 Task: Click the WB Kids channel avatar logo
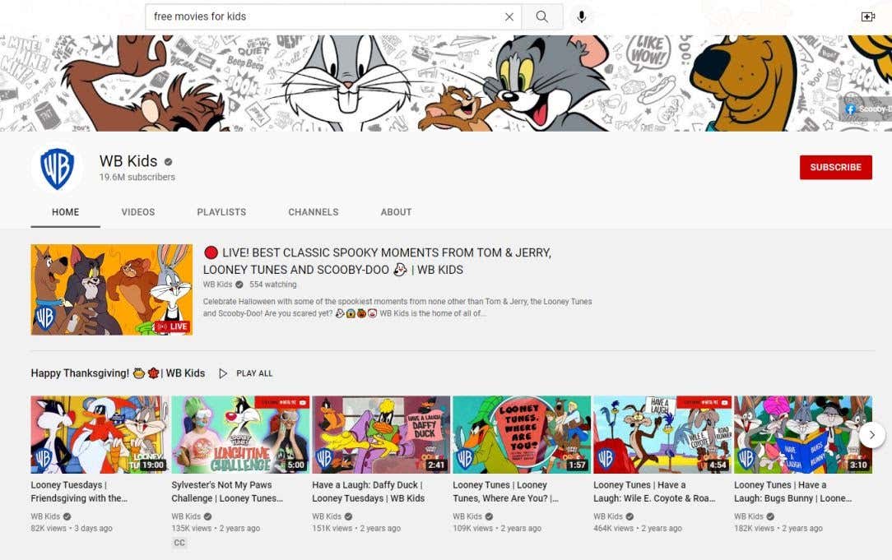point(58,169)
